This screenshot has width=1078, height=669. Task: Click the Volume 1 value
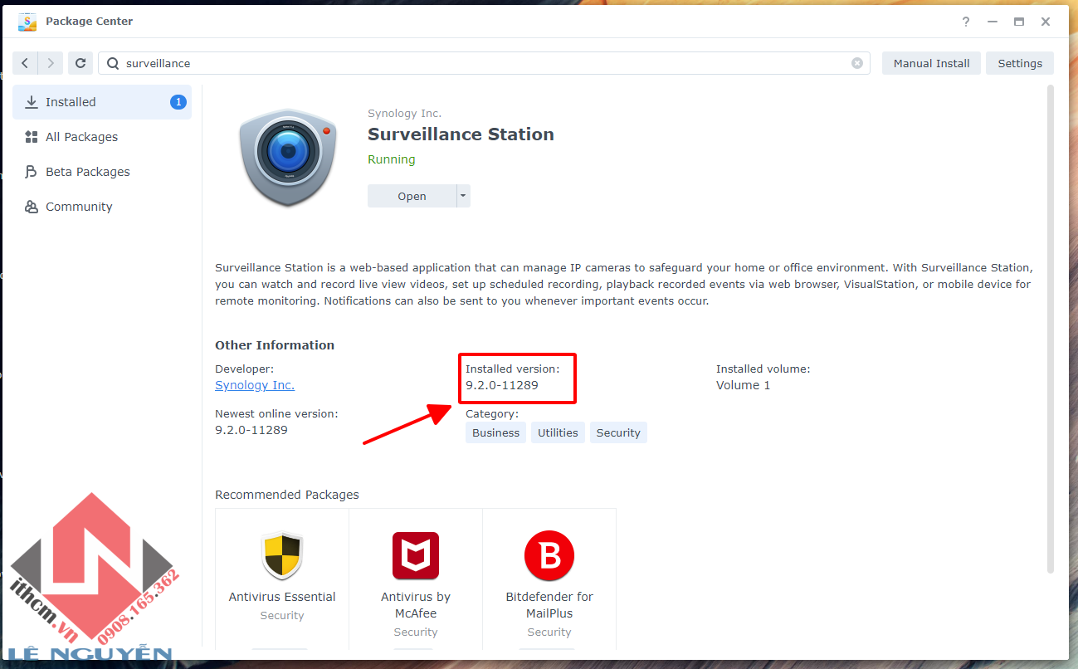[x=744, y=385]
